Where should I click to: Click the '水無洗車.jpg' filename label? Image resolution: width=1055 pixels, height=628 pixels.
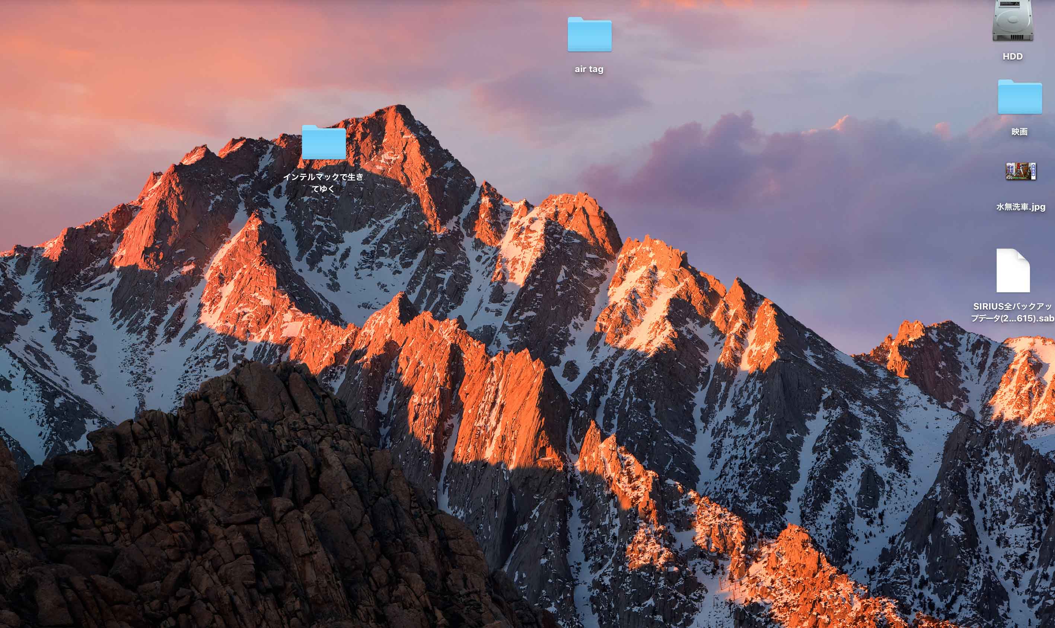1020,207
